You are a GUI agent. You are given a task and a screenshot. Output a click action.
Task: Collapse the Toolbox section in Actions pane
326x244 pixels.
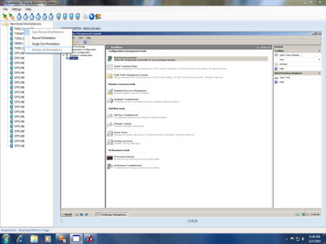[319, 51]
